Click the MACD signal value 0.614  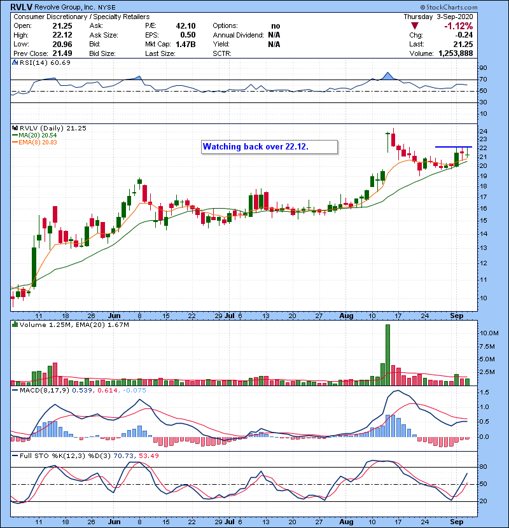(x=108, y=391)
